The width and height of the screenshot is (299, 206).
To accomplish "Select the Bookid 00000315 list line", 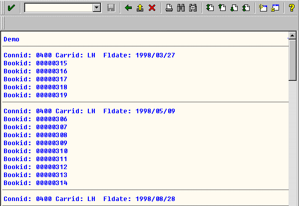I will pyautogui.click(x=35, y=63).
